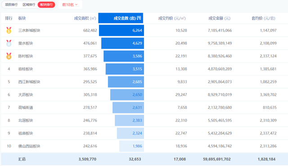Select the 佛山西站板块 row name

coord(29,146)
